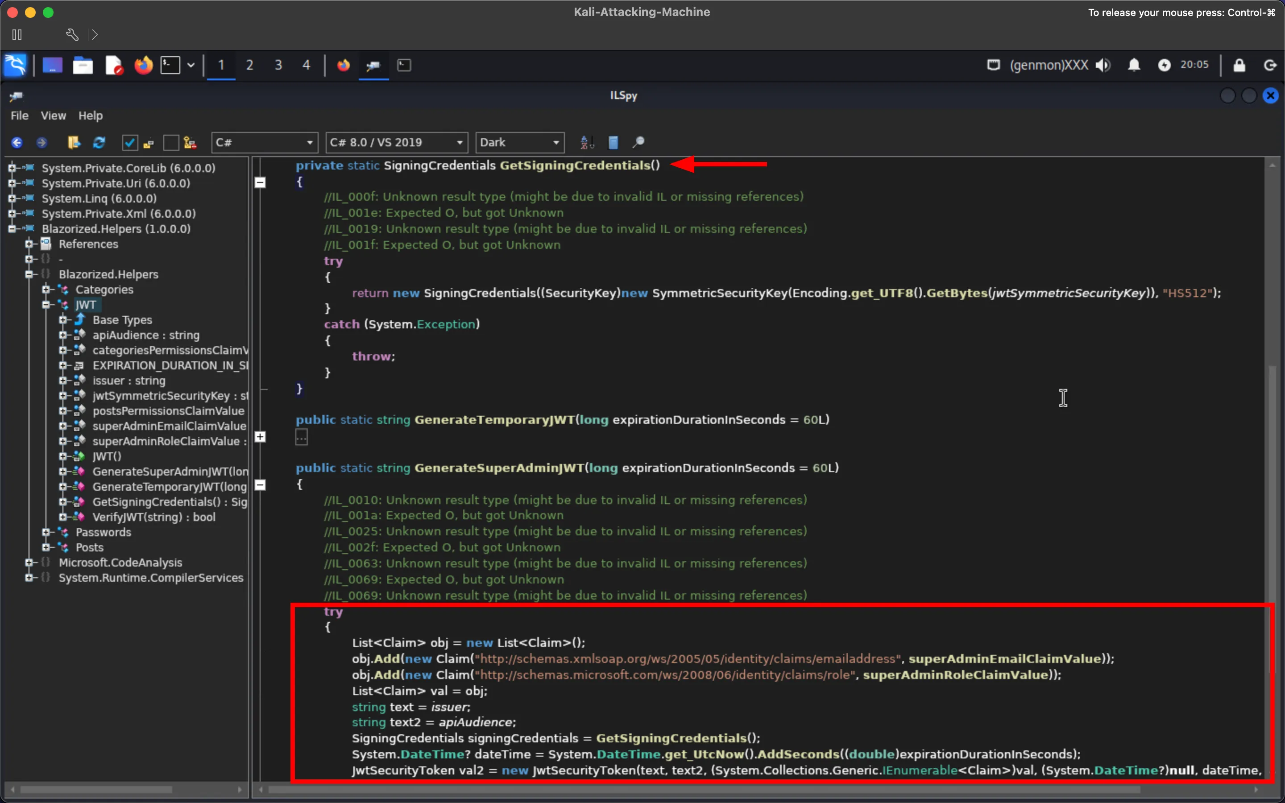Switch to workspace 3
The image size is (1285, 803).
[278, 65]
